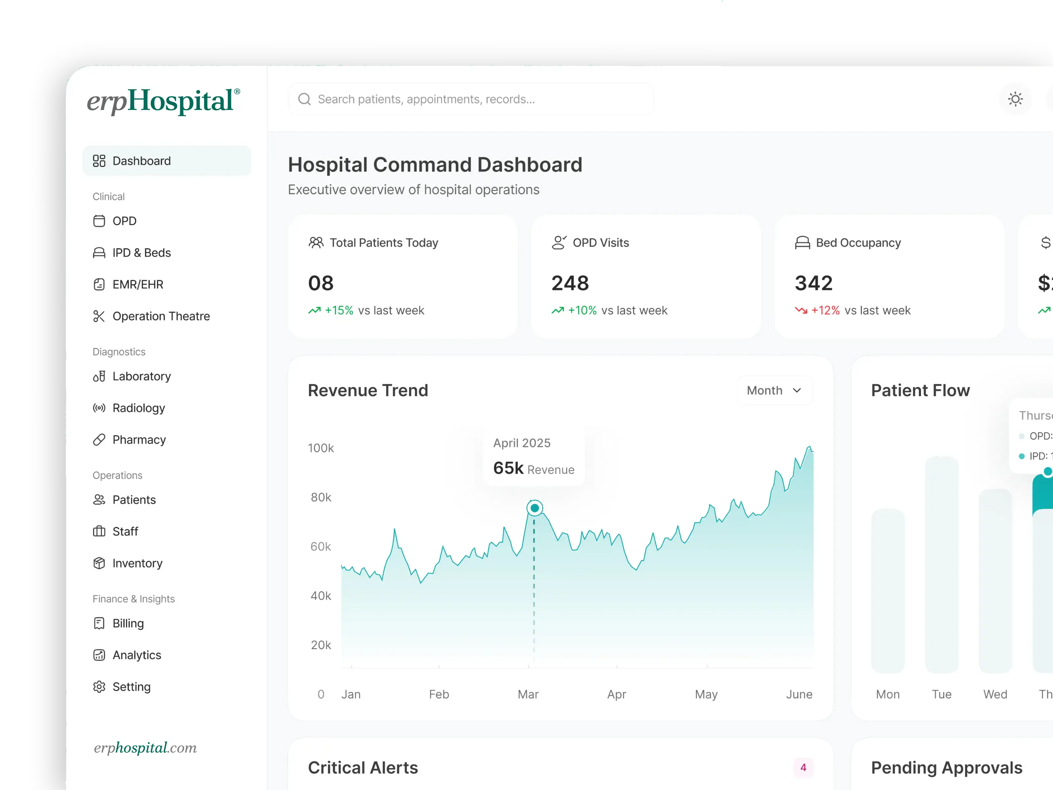The image size is (1053, 790).
Task: Click the Total Patients Today value 08
Action: [x=321, y=283]
